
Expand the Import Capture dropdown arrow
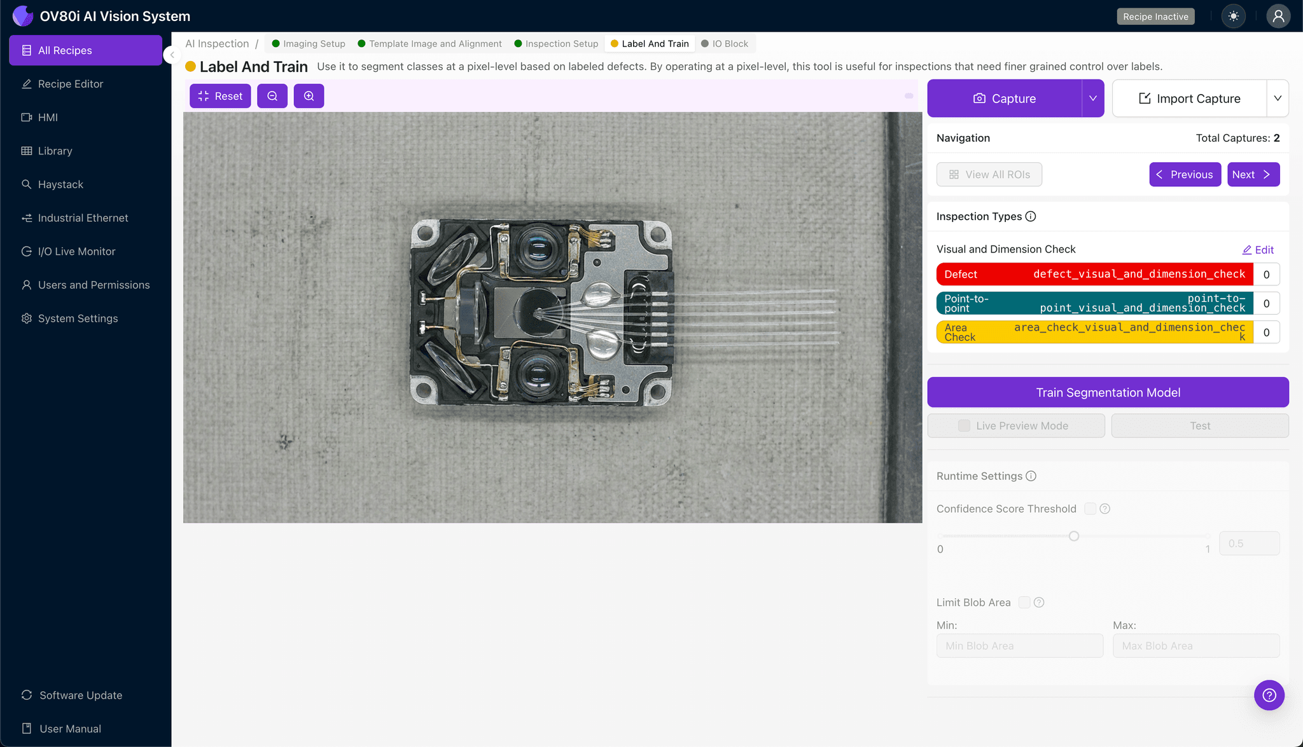coord(1277,99)
